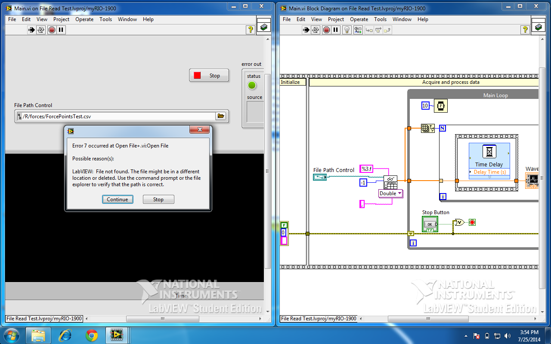
Task: Click Array Size node near loop N
Action: pos(427,128)
